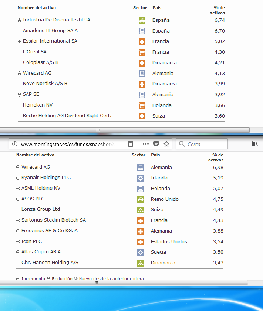Click Suecia country cell
This screenshot has height=311, width=263.
[x=158, y=252]
